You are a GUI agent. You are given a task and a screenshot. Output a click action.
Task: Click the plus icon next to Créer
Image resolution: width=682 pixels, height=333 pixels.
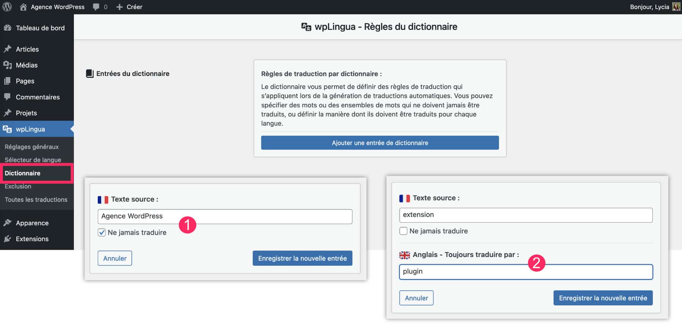coord(119,7)
